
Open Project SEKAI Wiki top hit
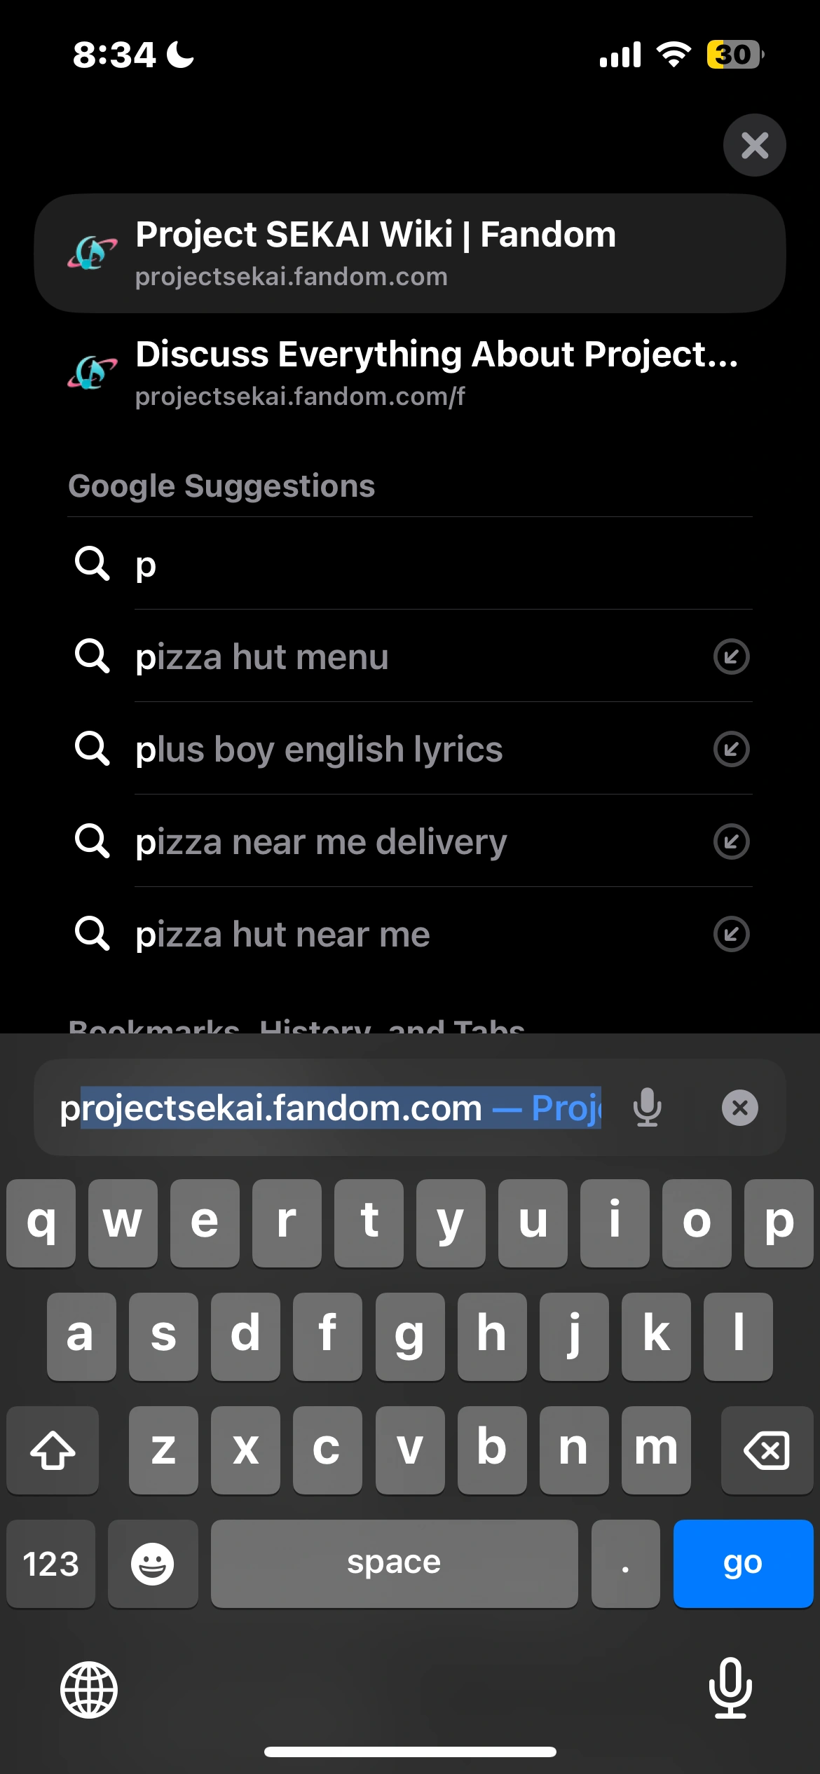pyautogui.click(x=409, y=253)
